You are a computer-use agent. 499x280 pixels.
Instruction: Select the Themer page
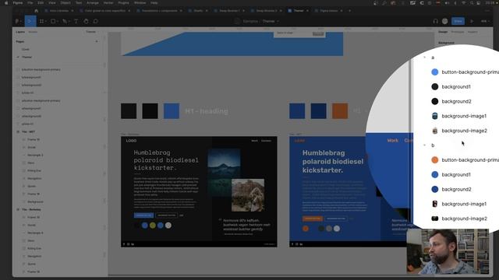[x=27, y=57]
